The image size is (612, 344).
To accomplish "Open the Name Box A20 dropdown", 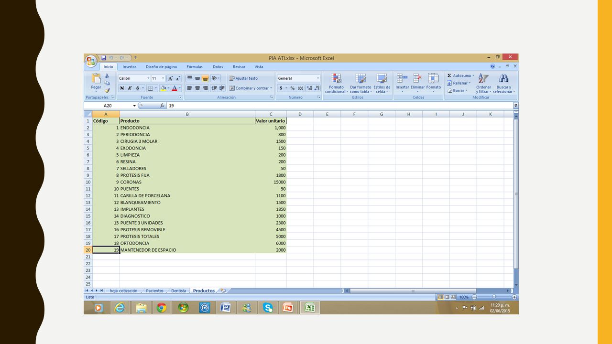I will [134, 106].
